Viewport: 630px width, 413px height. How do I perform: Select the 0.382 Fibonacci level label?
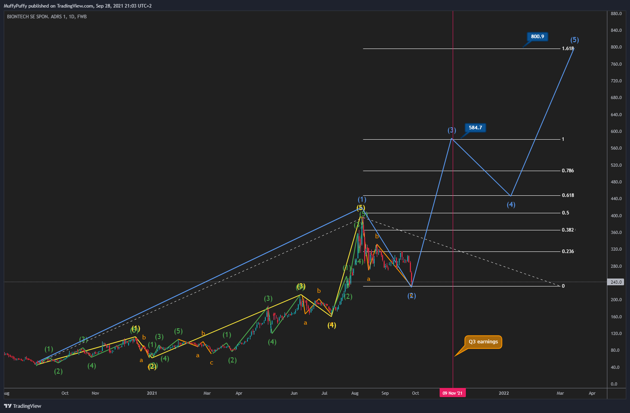568,230
